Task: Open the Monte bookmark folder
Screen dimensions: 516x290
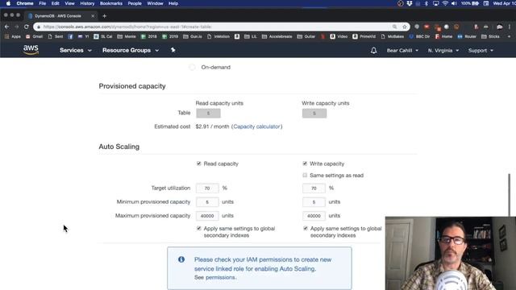Action: click(127, 36)
